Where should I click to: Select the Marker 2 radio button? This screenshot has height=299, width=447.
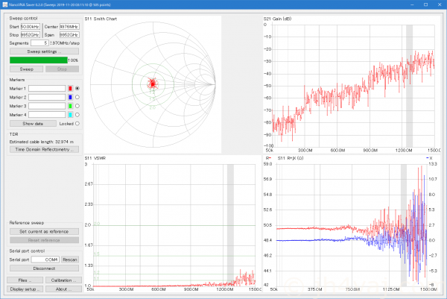(x=77, y=97)
